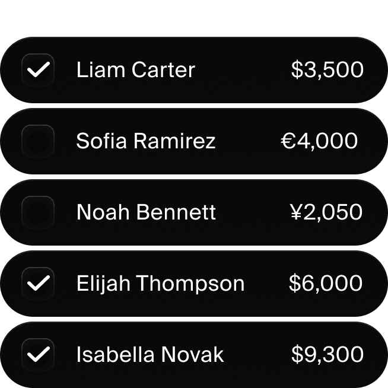Click the $9,300 amount
Viewport: 388px width, 388px height.
[x=327, y=355]
